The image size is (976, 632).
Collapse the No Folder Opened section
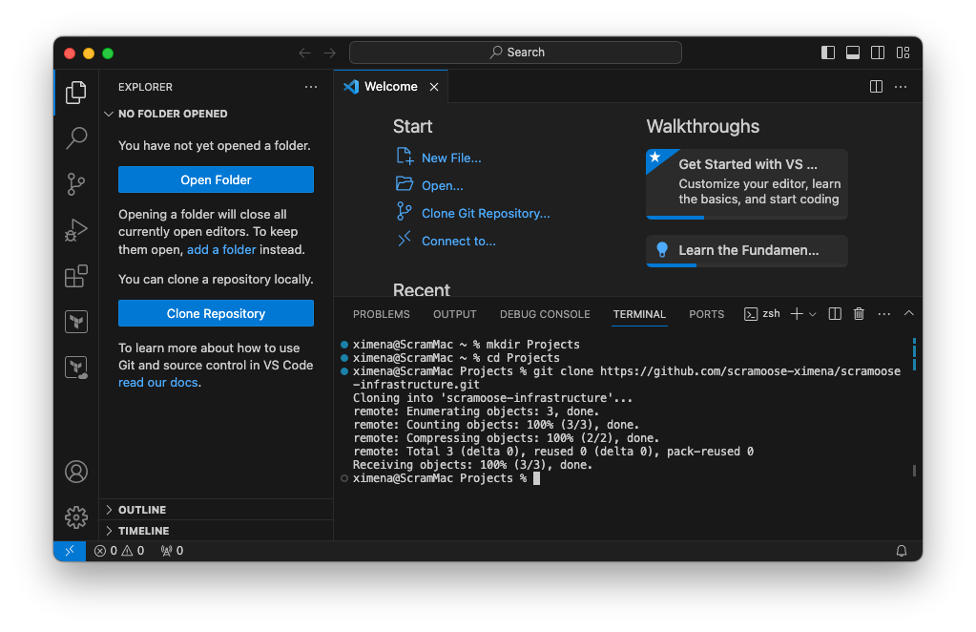click(216, 114)
